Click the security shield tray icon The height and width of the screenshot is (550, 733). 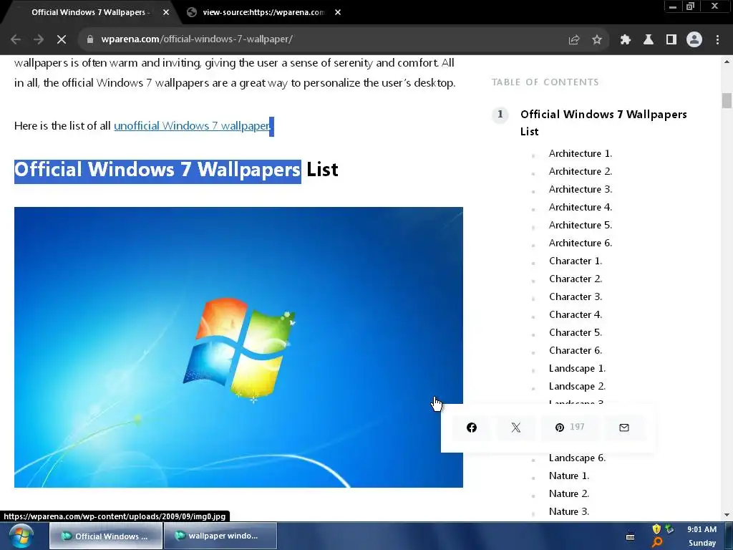pos(656,529)
